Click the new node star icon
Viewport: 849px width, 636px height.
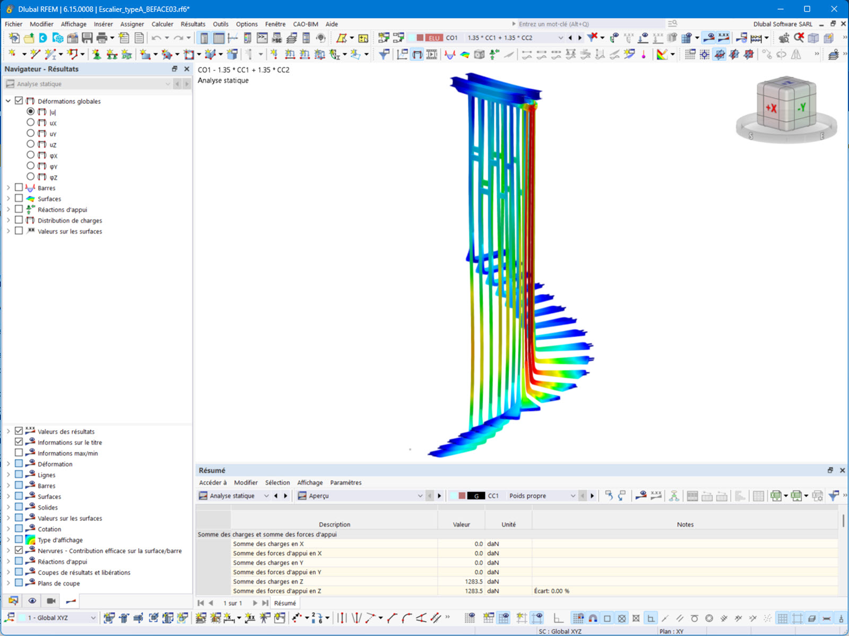13,54
